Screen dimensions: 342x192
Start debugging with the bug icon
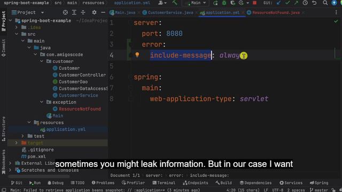(x=224, y=3)
